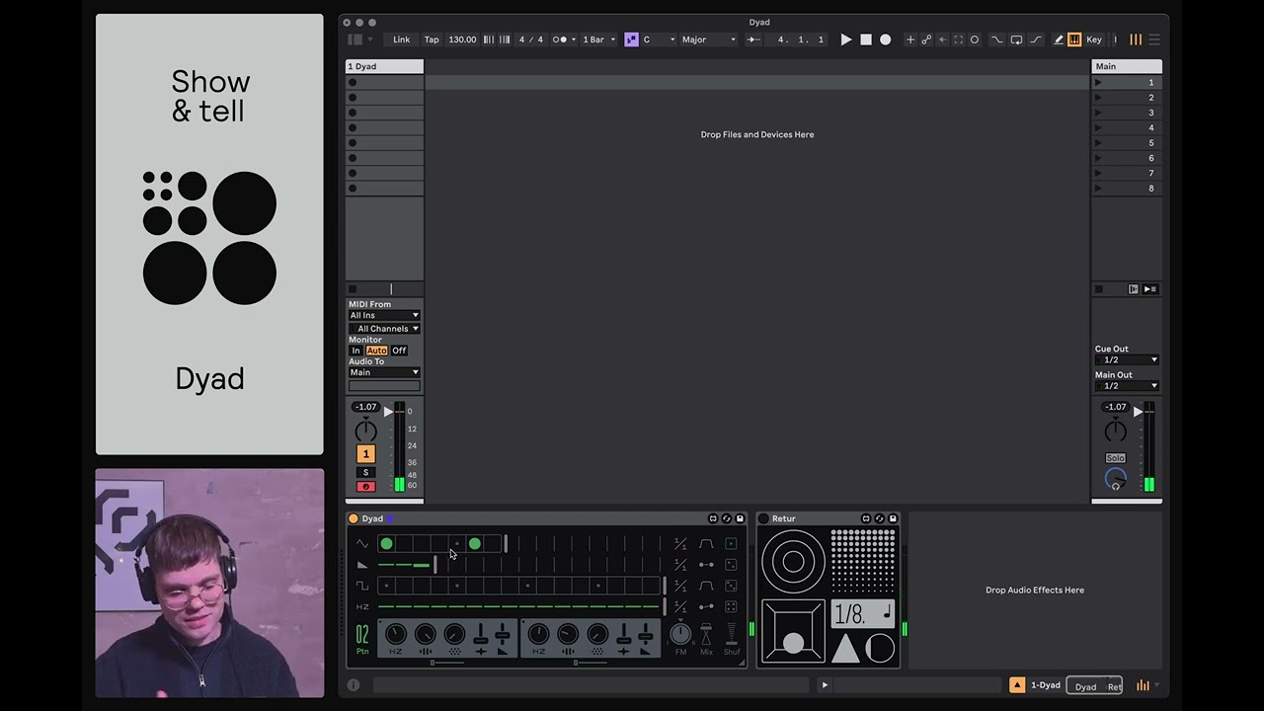
Task: Click the first clip slot stop button in 1 Dyad
Action: tap(353, 83)
